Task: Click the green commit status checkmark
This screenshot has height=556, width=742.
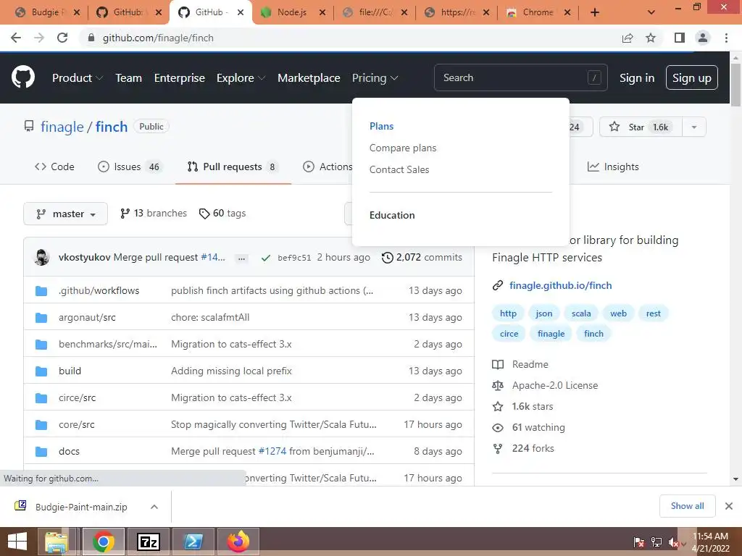Action: point(266,258)
